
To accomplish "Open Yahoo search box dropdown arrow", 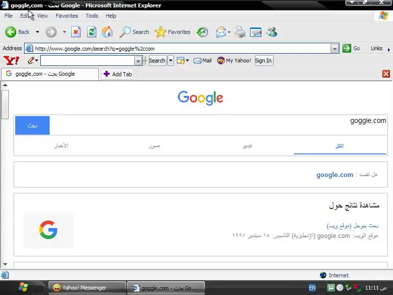I will (x=138, y=60).
